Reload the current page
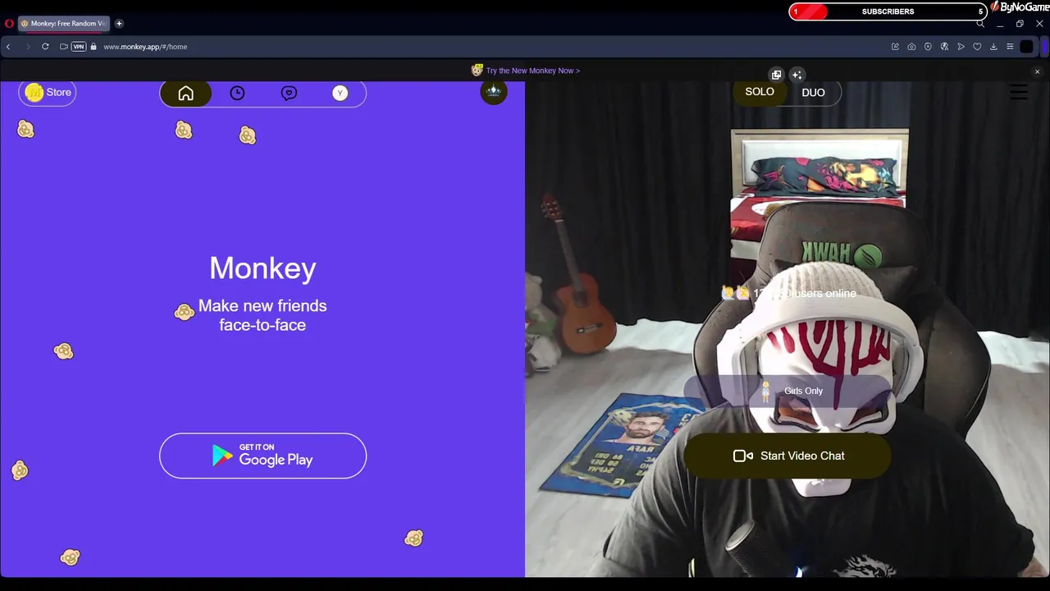This screenshot has width=1050, height=591. pyautogui.click(x=45, y=47)
